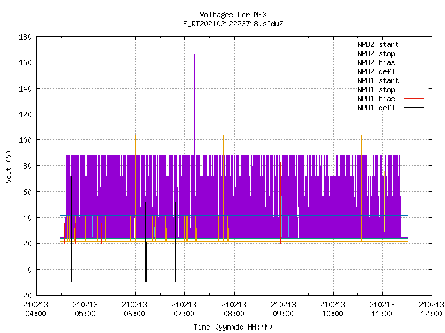Click the 'Volt (V)' y-axis label
Viewport: 445px width, 333px height.
coord(8,166)
